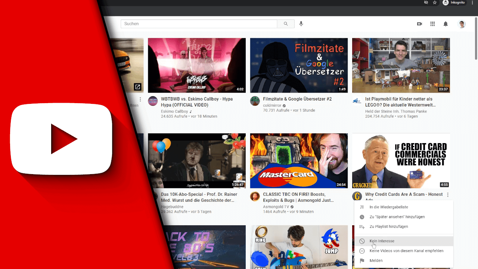478x269 pixels.
Task: Click Asmongold TV channel name
Action: 276,207
